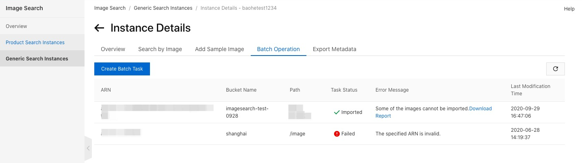This screenshot has width=584, height=163.
Task: Click the shanghai bucket name cell
Action: click(236, 134)
